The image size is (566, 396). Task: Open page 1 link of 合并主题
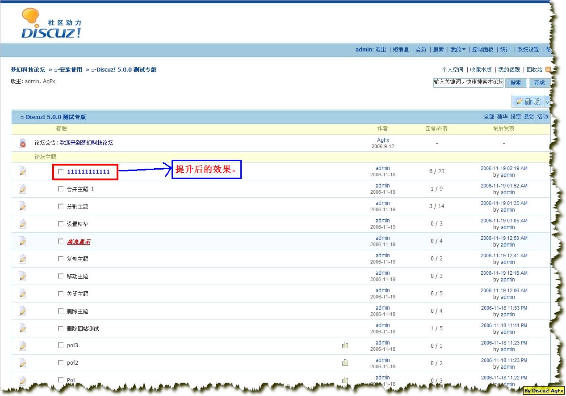[x=92, y=189]
